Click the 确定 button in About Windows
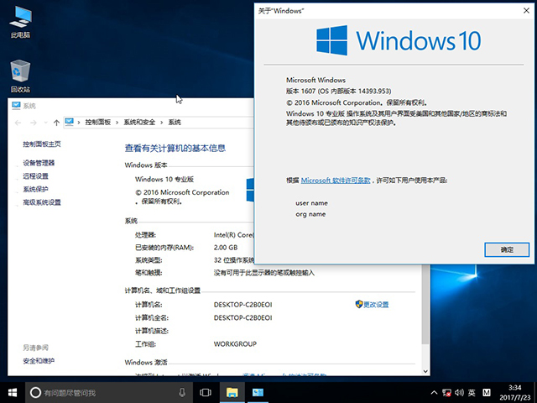 click(x=507, y=249)
